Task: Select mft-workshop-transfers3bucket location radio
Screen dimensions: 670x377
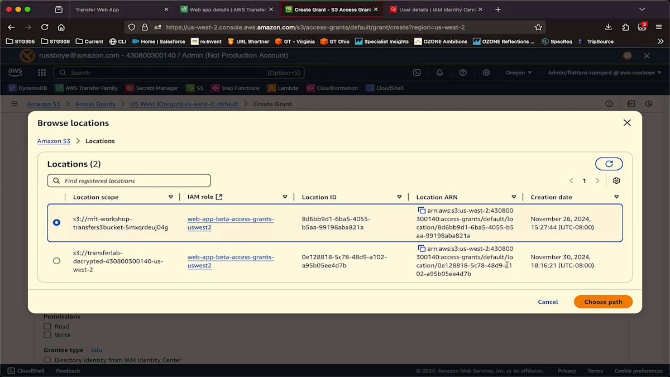Action: click(x=56, y=222)
